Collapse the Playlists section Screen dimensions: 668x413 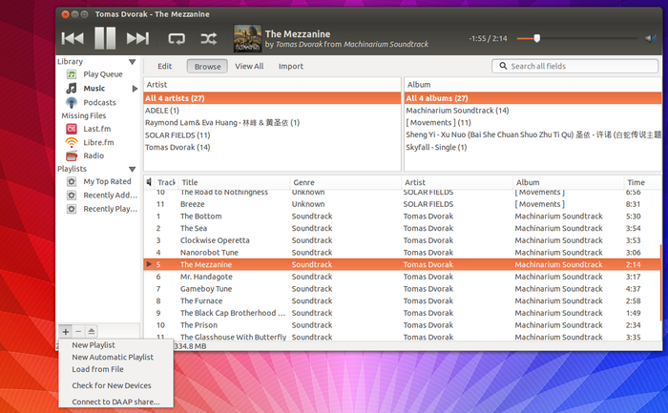tap(72, 169)
